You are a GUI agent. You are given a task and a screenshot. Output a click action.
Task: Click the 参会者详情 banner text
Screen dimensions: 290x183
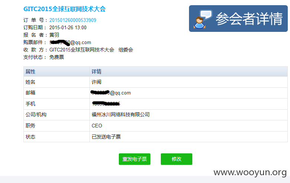pos(249,19)
